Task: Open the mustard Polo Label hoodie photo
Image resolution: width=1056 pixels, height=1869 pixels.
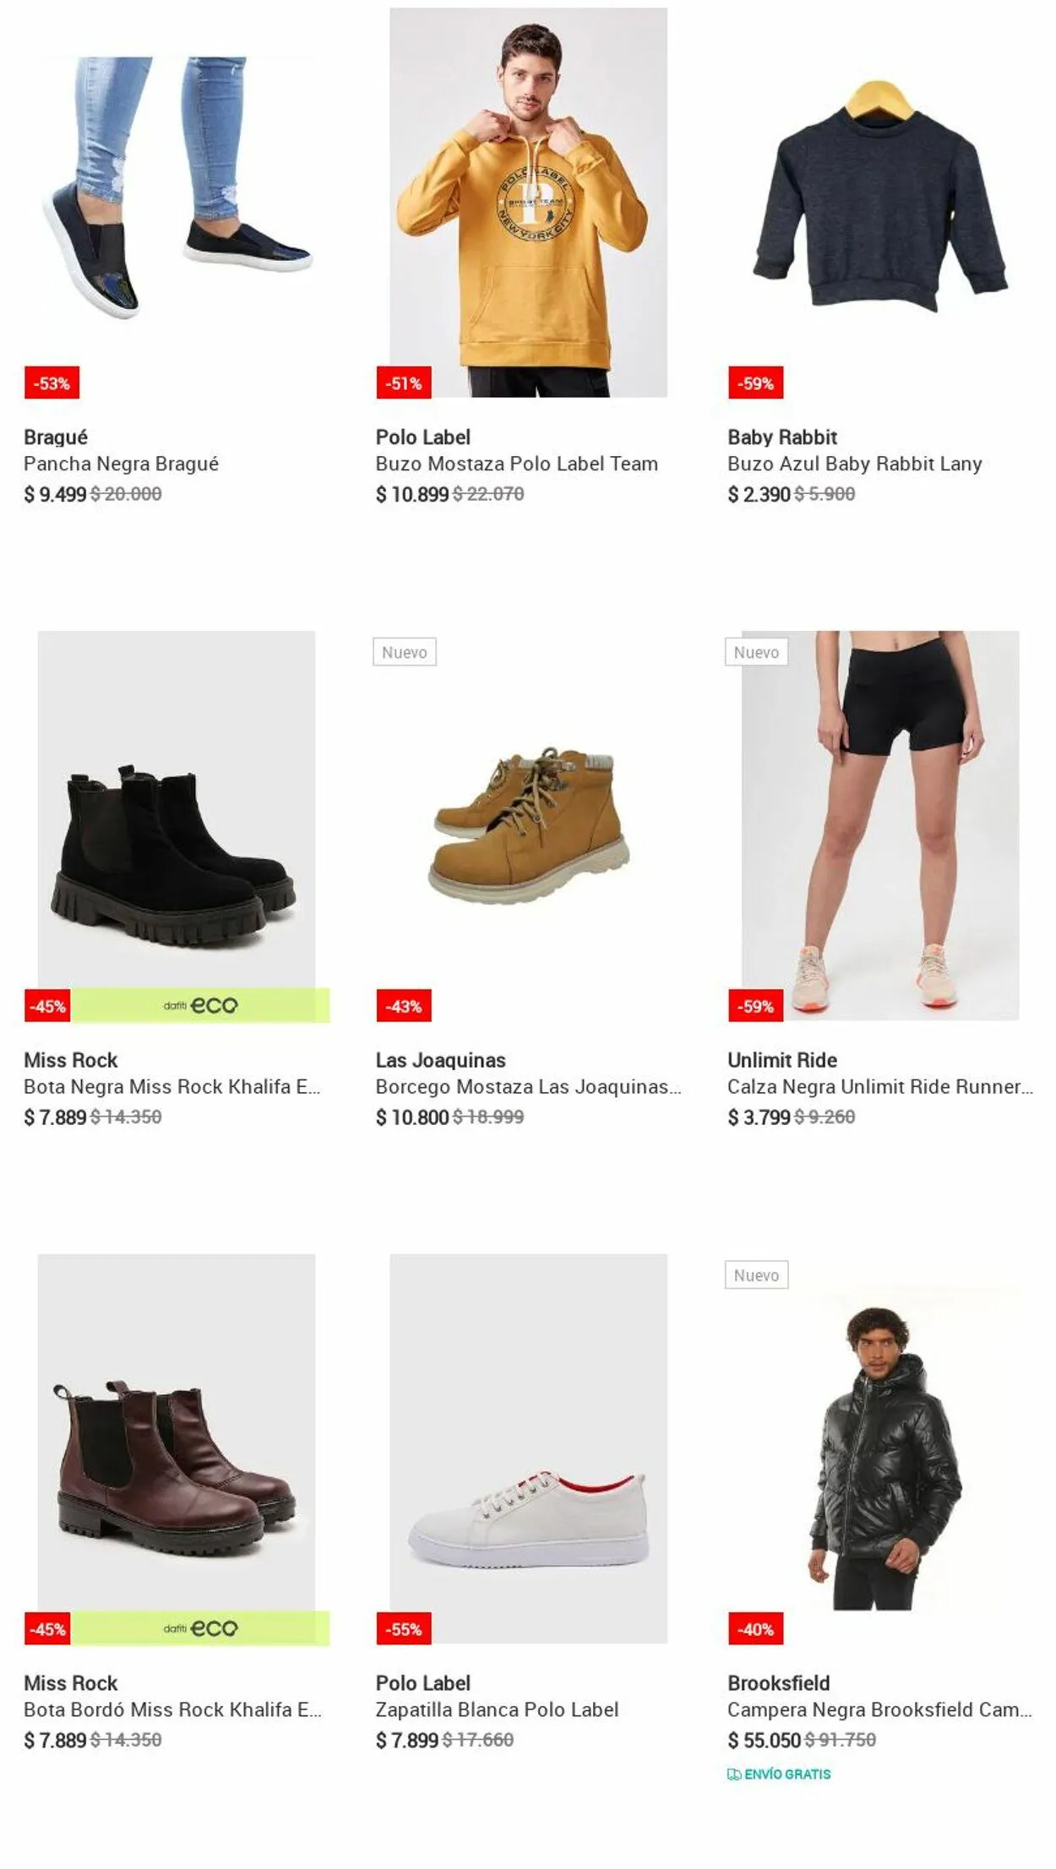Action: (x=528, y=203)
